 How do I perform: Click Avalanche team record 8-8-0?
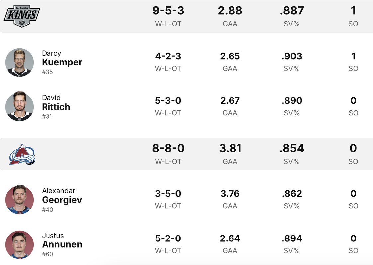(168, 148)
